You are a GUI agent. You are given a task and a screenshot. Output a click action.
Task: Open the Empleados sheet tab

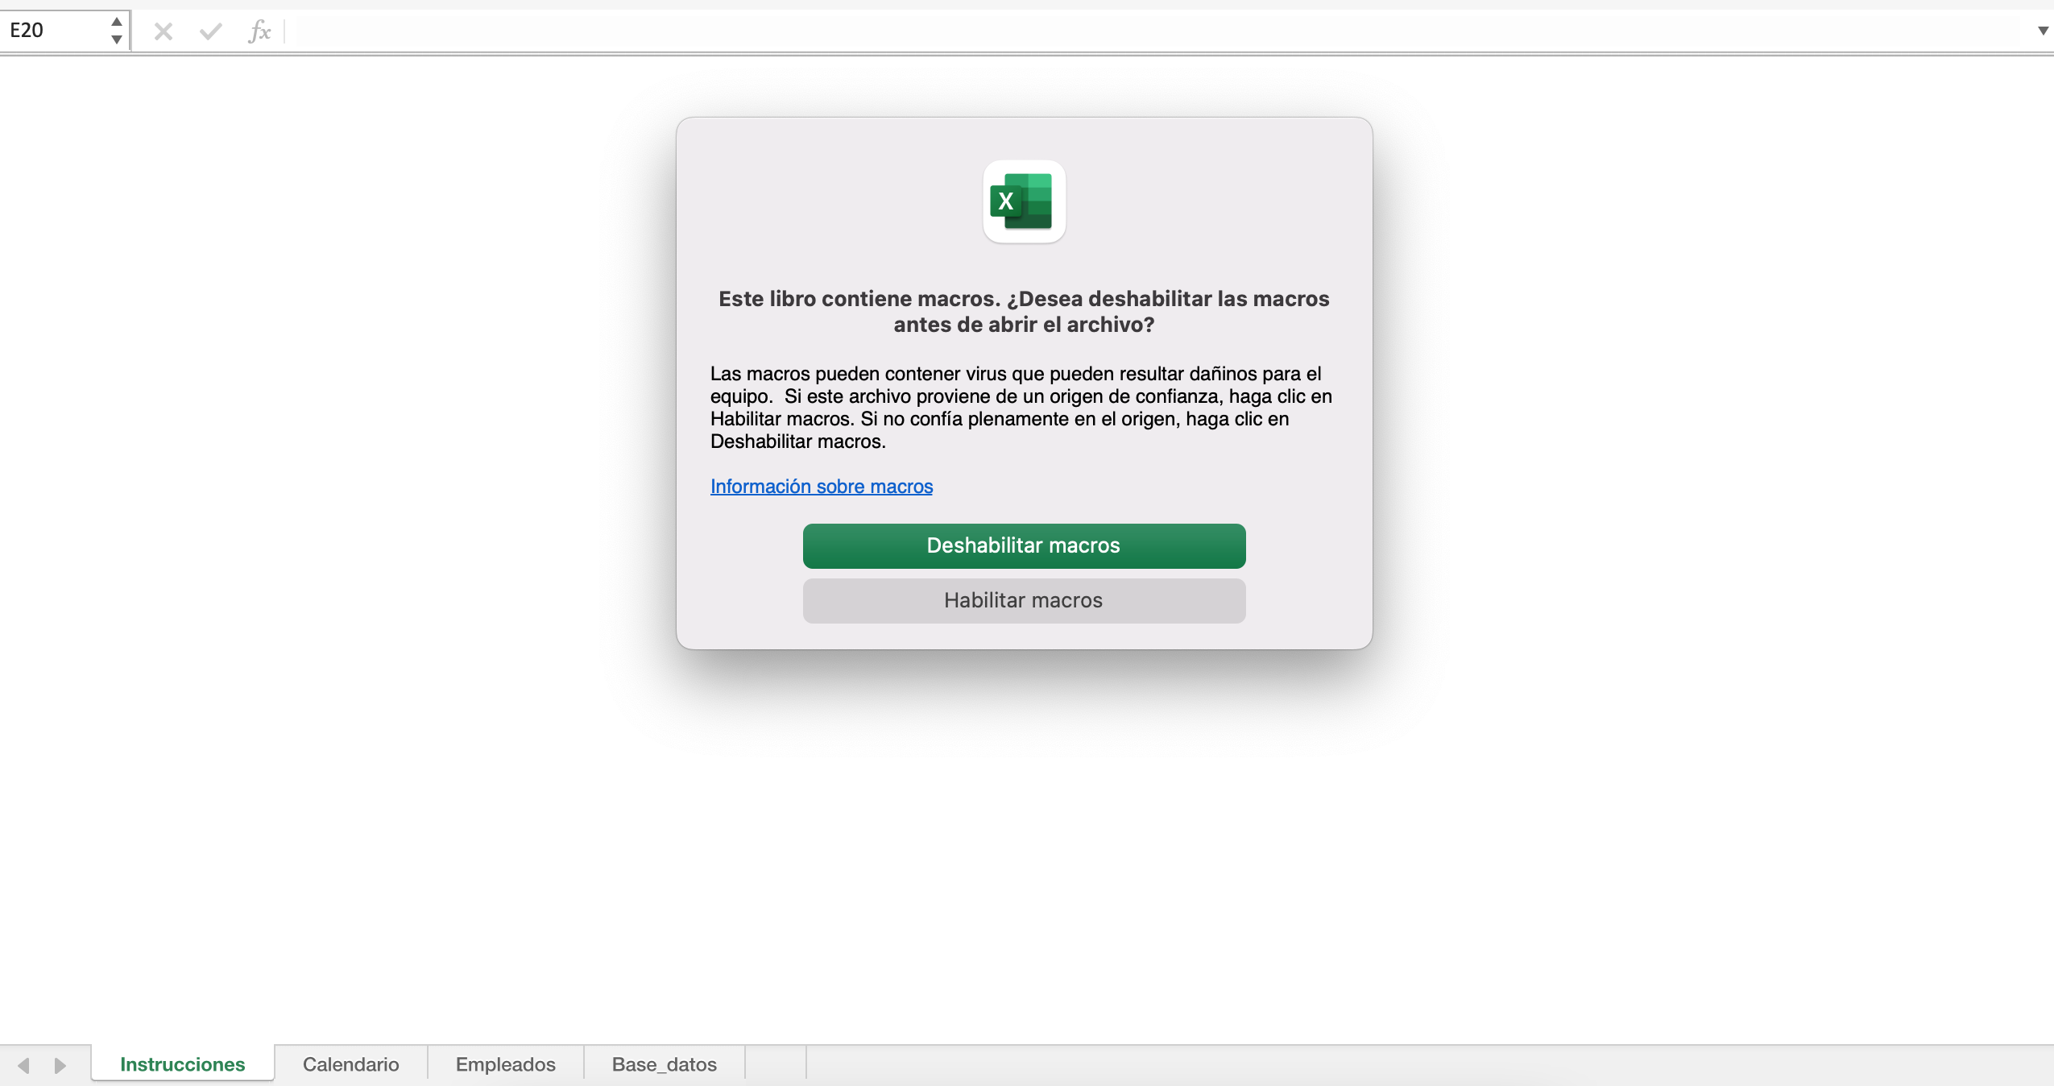point(506,1064)
